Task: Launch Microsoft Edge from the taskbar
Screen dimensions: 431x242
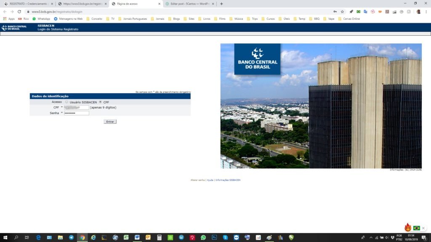Action: 38,237
